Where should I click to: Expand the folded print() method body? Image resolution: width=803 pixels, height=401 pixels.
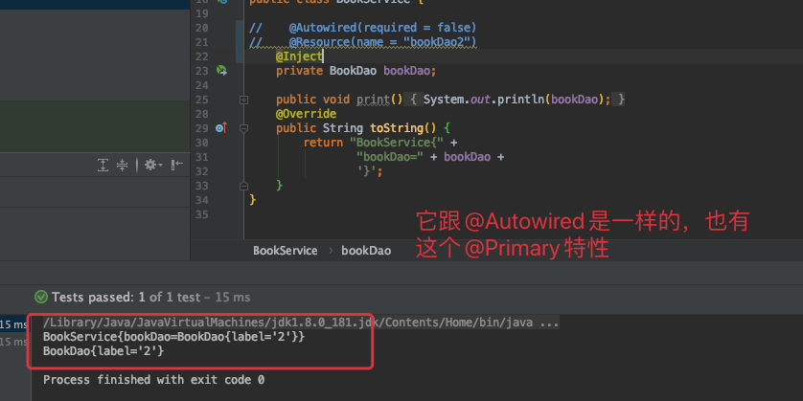[x=243, y=100]
